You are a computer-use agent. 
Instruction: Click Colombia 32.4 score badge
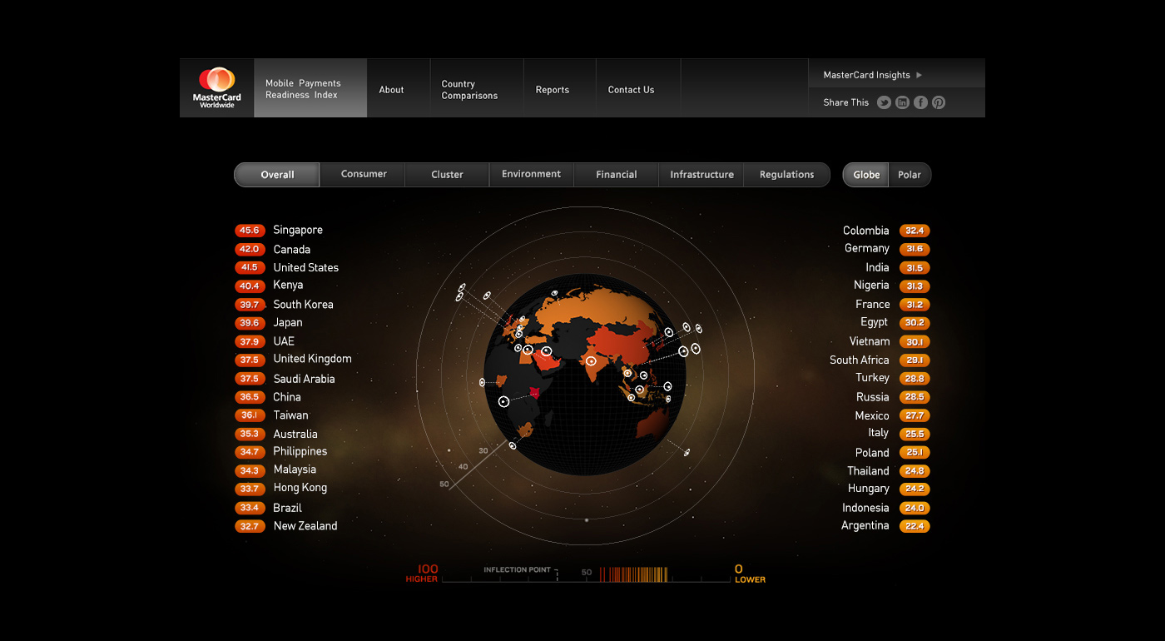(915, 231)
